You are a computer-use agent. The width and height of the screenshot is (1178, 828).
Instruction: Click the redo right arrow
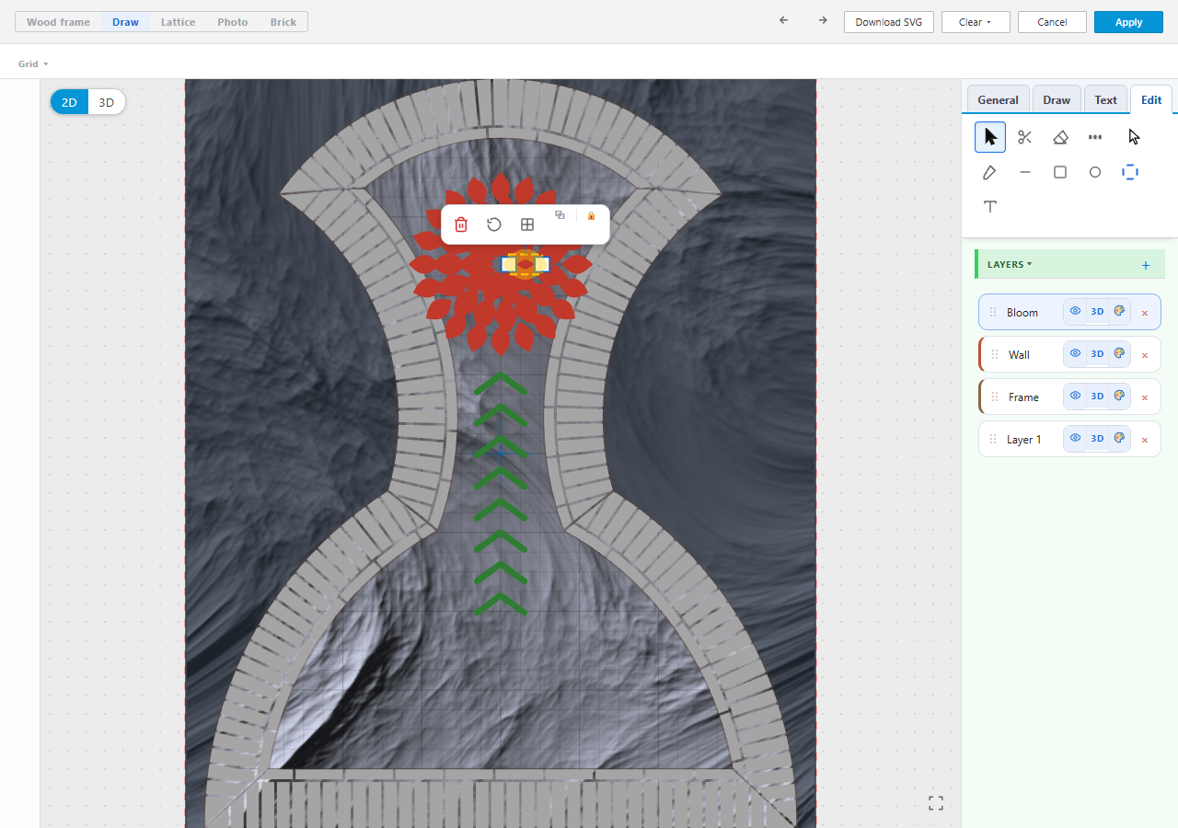click(823, 20)
